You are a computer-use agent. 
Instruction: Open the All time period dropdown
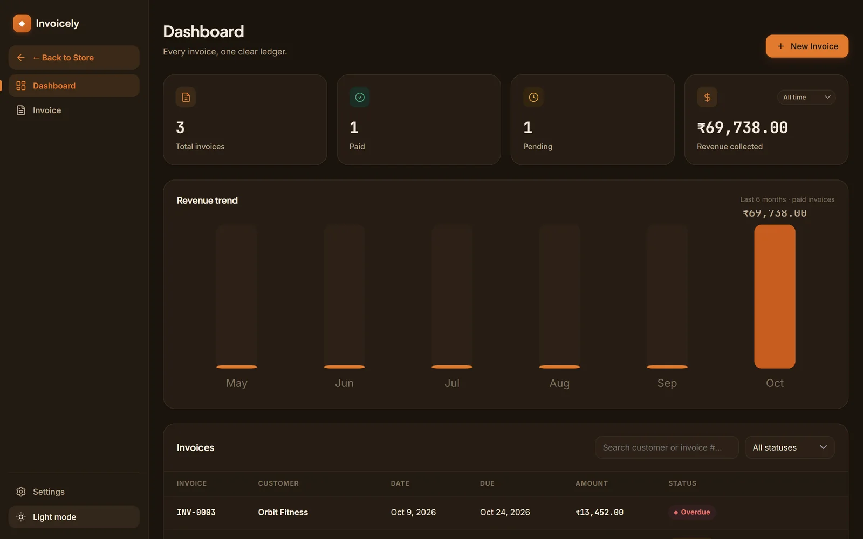coord(806,97)
